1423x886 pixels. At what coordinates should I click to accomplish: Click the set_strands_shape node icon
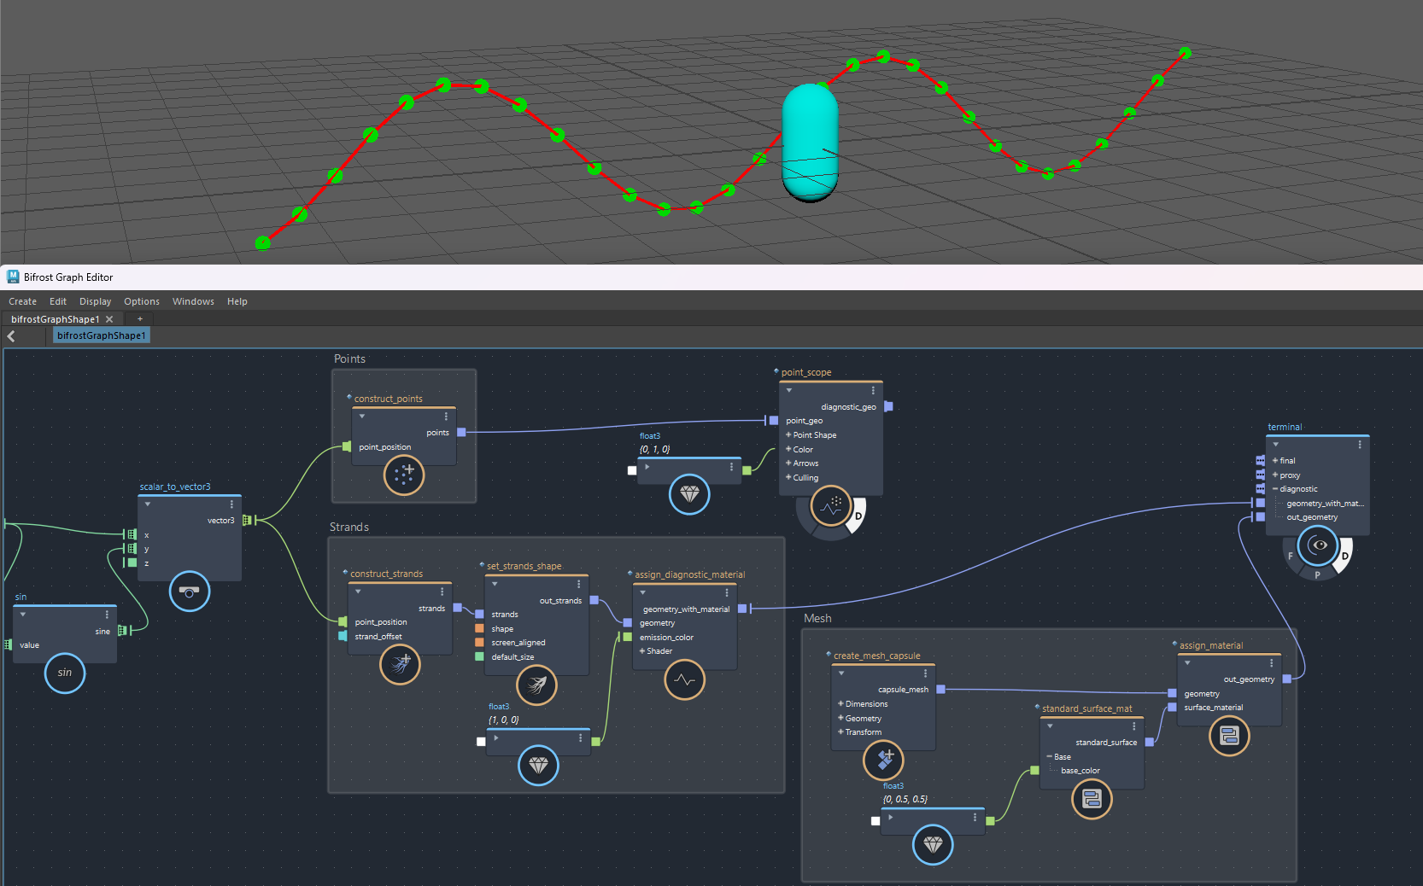tap(537, 685)
